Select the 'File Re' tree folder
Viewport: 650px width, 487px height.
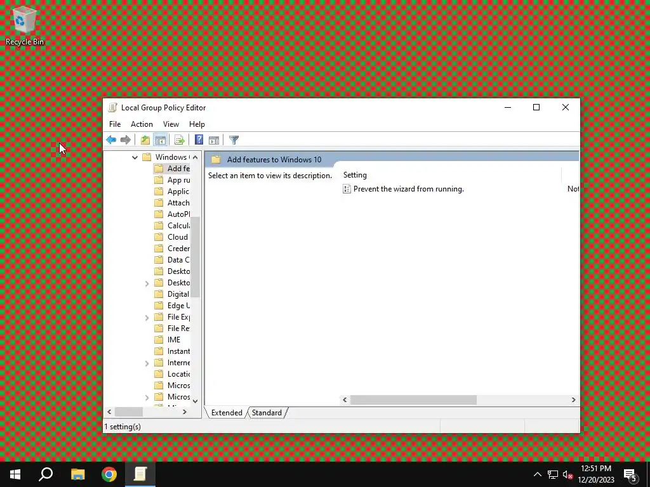178,328
